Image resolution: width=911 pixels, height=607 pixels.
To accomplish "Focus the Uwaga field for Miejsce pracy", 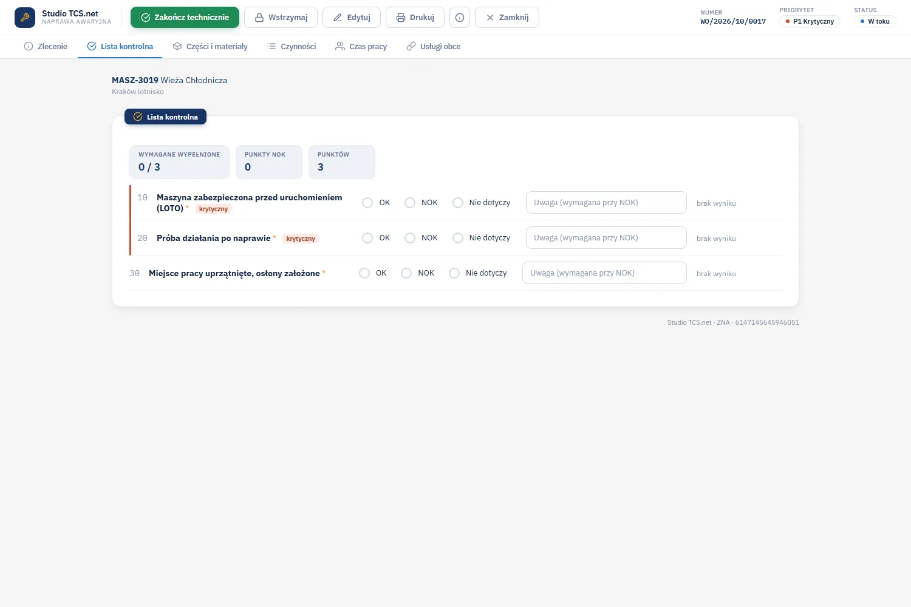I will 604,273.
